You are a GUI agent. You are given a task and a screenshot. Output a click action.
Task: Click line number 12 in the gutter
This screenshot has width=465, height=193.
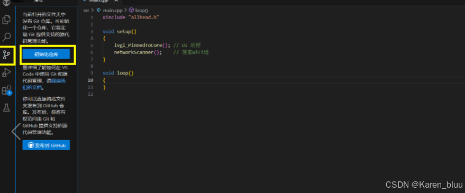(x=90, y=94)
